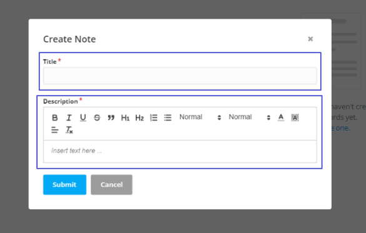This screenshot has height=233, width=366.
Task: Open the text background color picker
Action: point(295,117)
